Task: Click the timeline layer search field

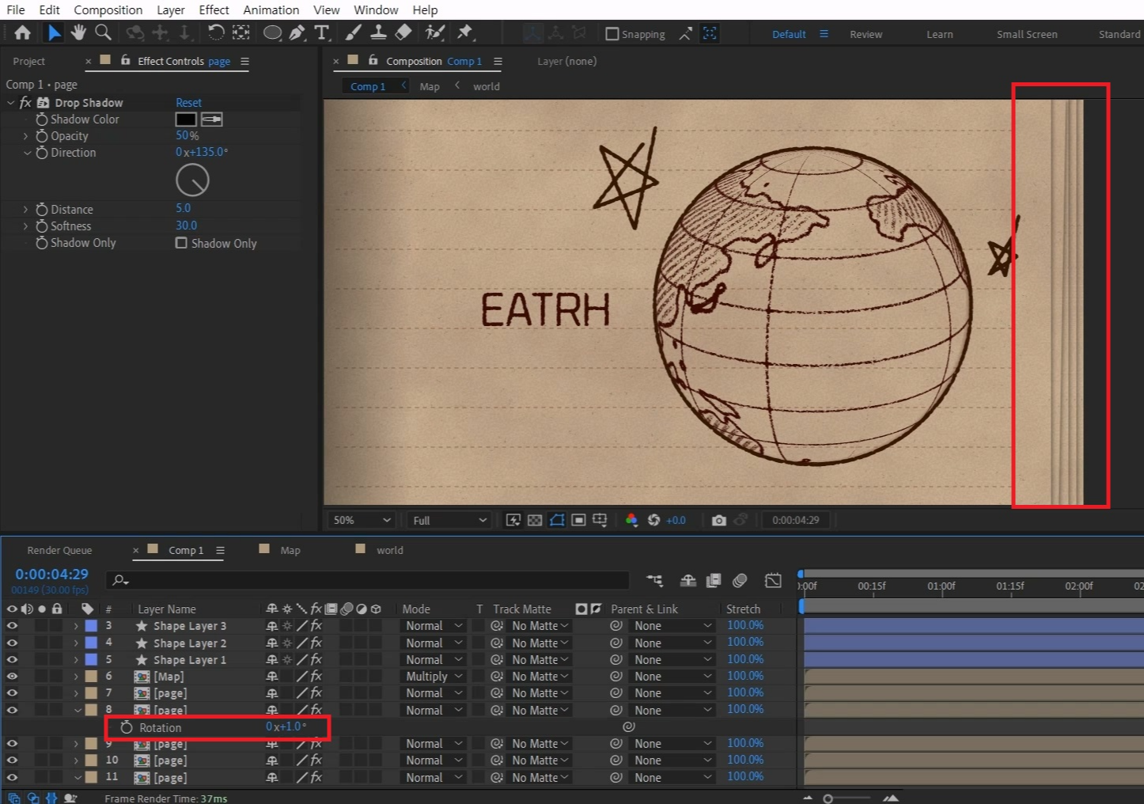Action: point(368,581)
